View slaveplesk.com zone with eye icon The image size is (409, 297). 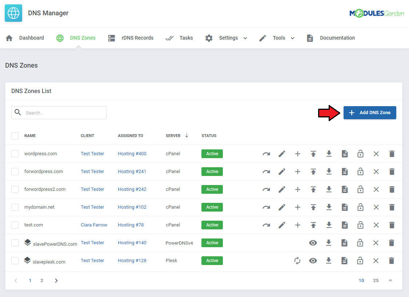click(313, 261)
